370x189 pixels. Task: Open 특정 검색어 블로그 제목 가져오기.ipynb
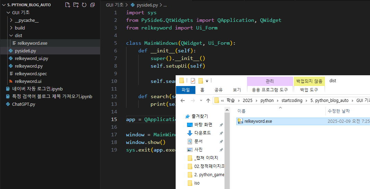(50, 96)
